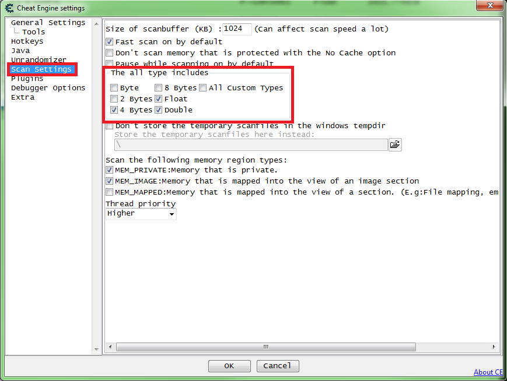This screenshot has width=507, height=381.
Task: Click the tree scrollbar down arrow
Action: [x=96, y=350]
